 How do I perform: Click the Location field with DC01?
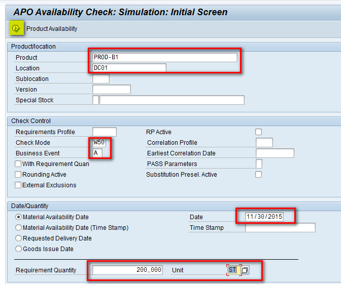(129, 68)
